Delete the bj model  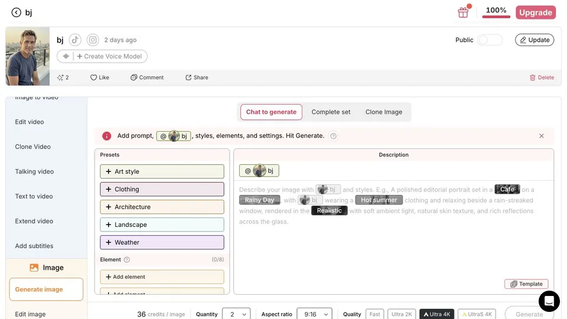(542, 77)
